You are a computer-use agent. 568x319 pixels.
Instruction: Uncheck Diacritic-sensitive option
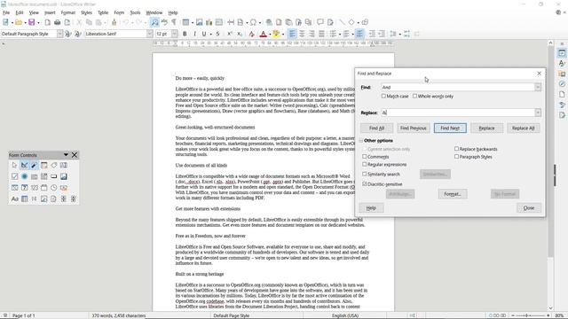pos(365,184)
